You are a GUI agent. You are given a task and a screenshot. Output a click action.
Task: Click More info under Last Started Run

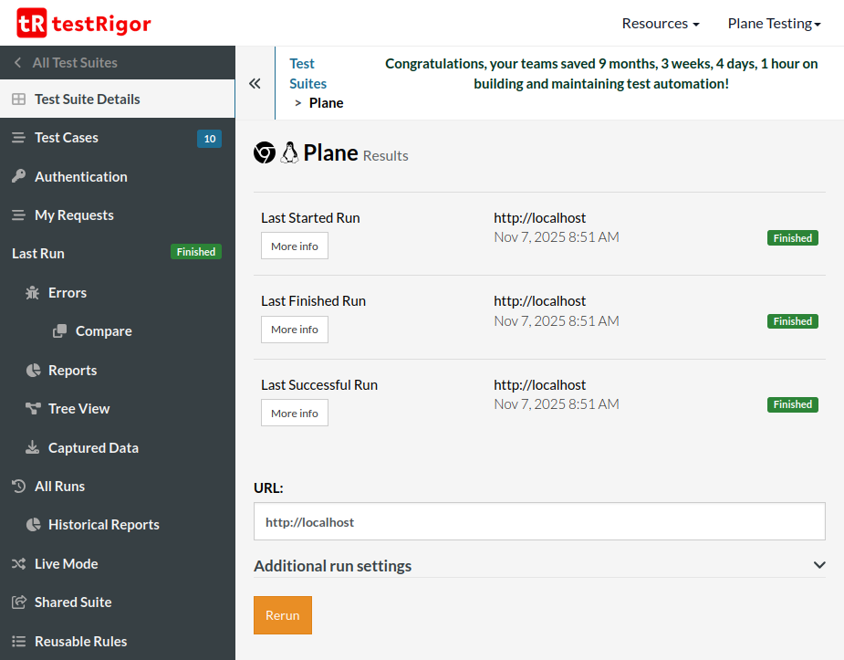tap(294, 246)
